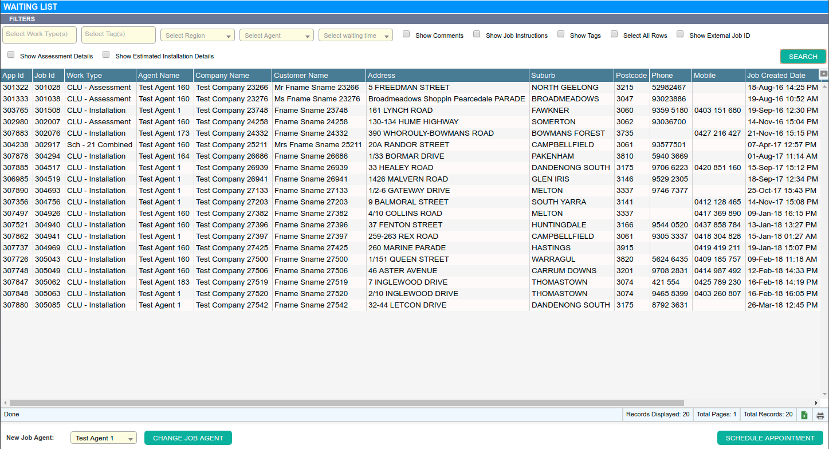Click the horizontal scrollbar left arrow
This screenshot has width=829, height=449.
pos(5,403)
